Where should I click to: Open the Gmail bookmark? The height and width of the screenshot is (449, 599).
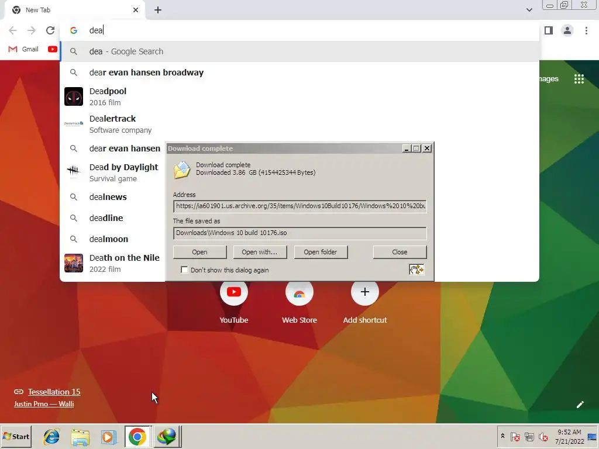pyautogui.click(x=23, y=49)
